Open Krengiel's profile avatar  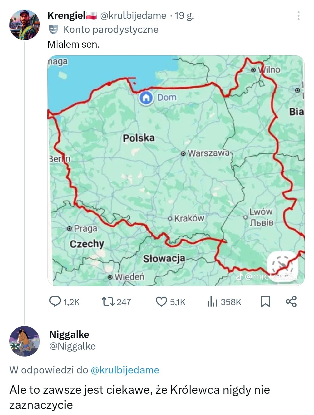coord(24,24)
